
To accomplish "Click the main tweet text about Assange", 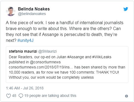I will point(64,31).
